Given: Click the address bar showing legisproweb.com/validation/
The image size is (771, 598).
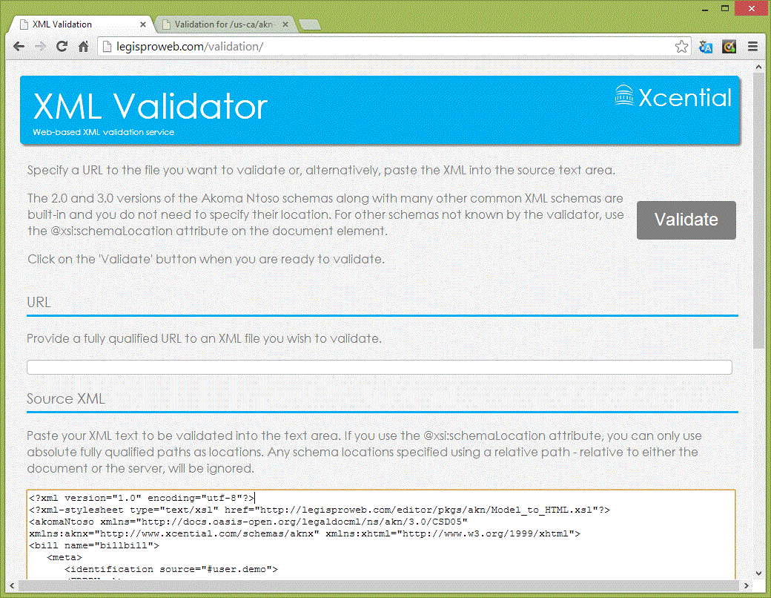Looking at the screenshot, I should point(385,47).
